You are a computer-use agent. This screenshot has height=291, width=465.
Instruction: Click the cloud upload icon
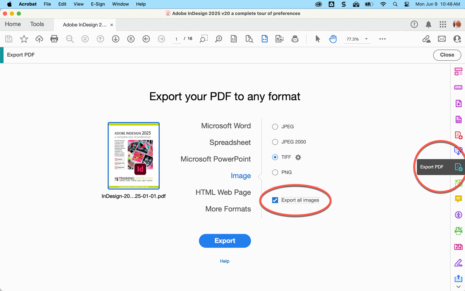click(x=39, y=39)
